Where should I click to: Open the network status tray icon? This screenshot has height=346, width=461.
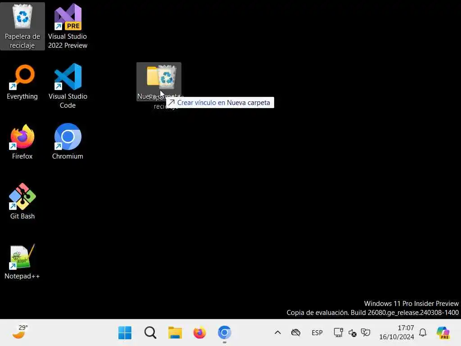[339, 333]
